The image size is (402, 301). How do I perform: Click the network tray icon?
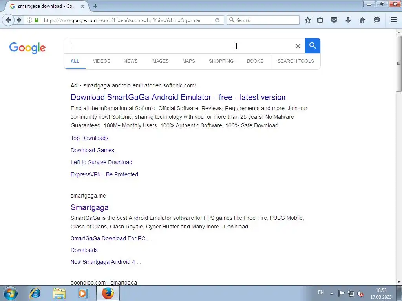tap(351, 294)
